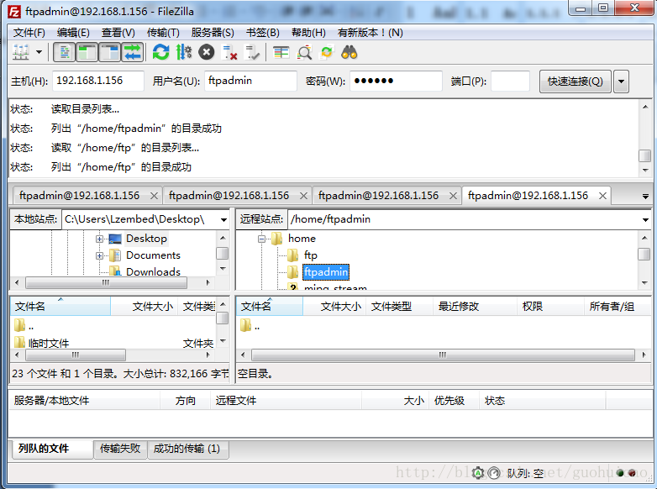The image size is (657, 489).
Task: Sort remote list by 所有者/组 column
Action: [618, 307]
